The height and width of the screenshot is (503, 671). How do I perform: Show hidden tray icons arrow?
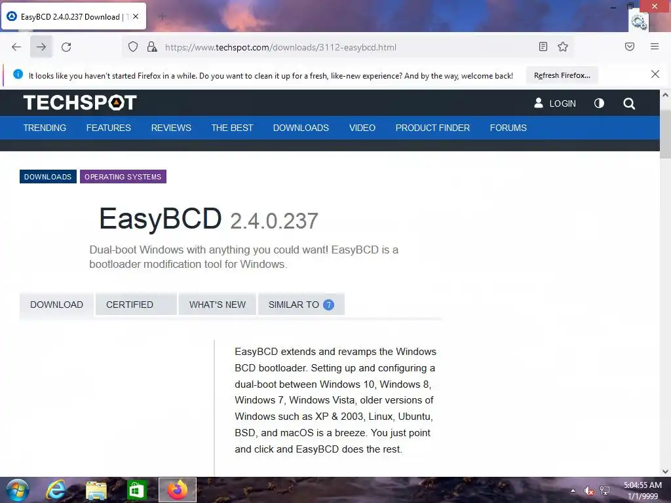tap(573, 491)
